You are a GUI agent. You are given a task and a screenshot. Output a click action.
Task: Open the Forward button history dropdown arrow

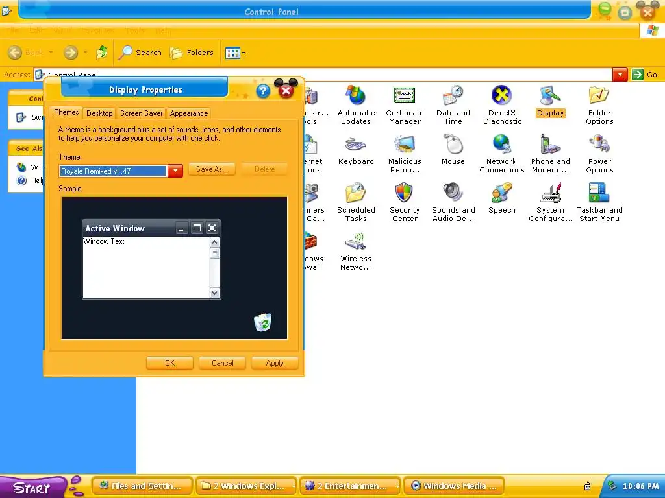[85, 53]
